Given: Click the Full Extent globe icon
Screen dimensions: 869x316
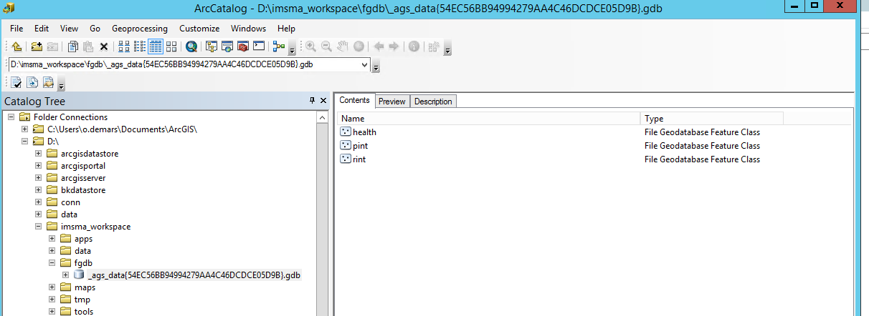Looking at the screenshot, I should pos(358,46).
